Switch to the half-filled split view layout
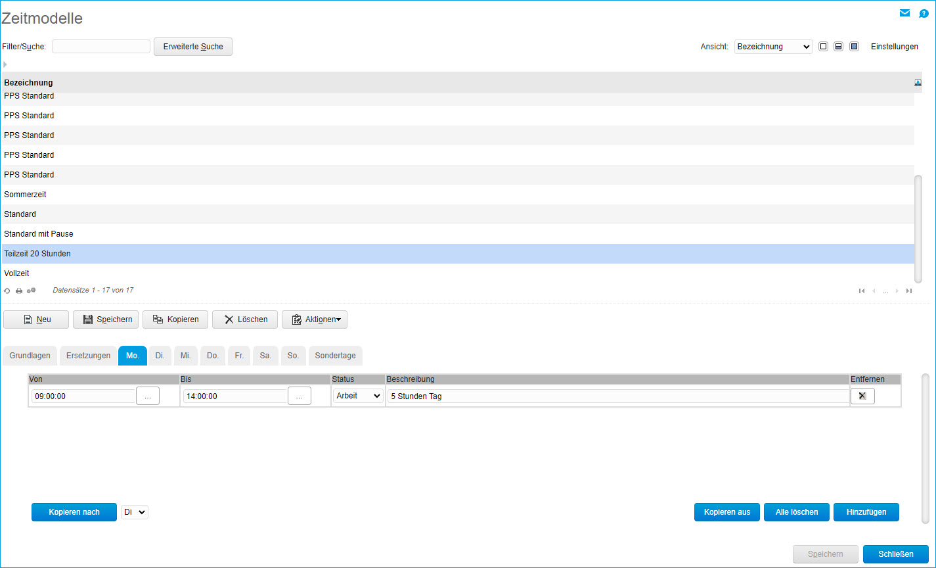The height and width of the screenshot is (568, 936). 838,47
